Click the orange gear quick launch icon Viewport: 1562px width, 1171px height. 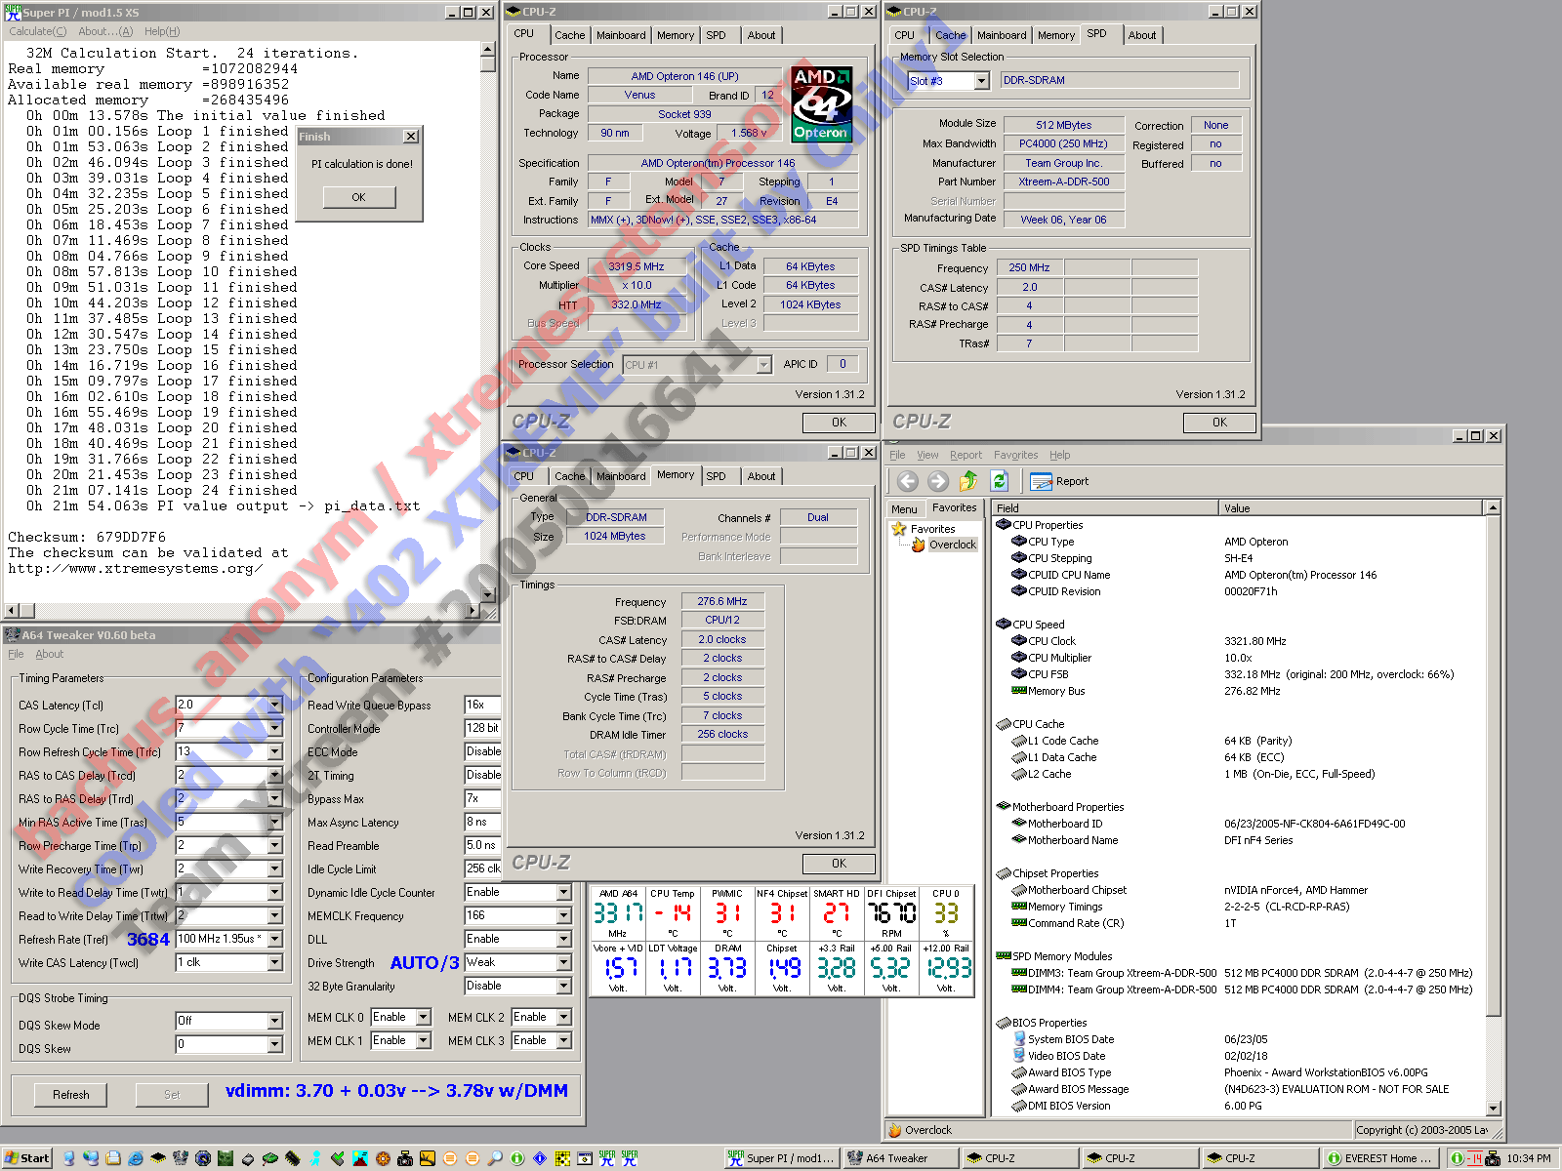383,1158
